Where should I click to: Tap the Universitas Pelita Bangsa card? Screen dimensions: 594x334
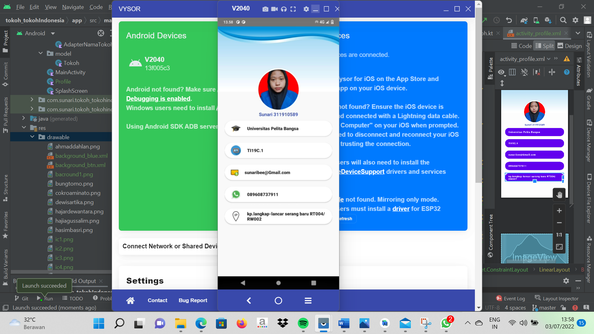pyautogui.click(x=278, y=128)
